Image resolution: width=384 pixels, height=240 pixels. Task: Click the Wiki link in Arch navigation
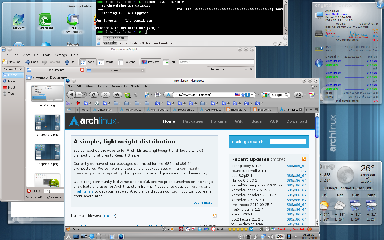coord(239,121)
